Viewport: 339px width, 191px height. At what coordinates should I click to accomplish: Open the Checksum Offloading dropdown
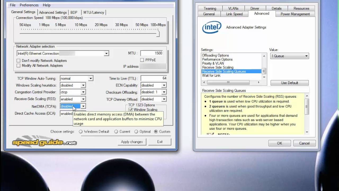164,92
